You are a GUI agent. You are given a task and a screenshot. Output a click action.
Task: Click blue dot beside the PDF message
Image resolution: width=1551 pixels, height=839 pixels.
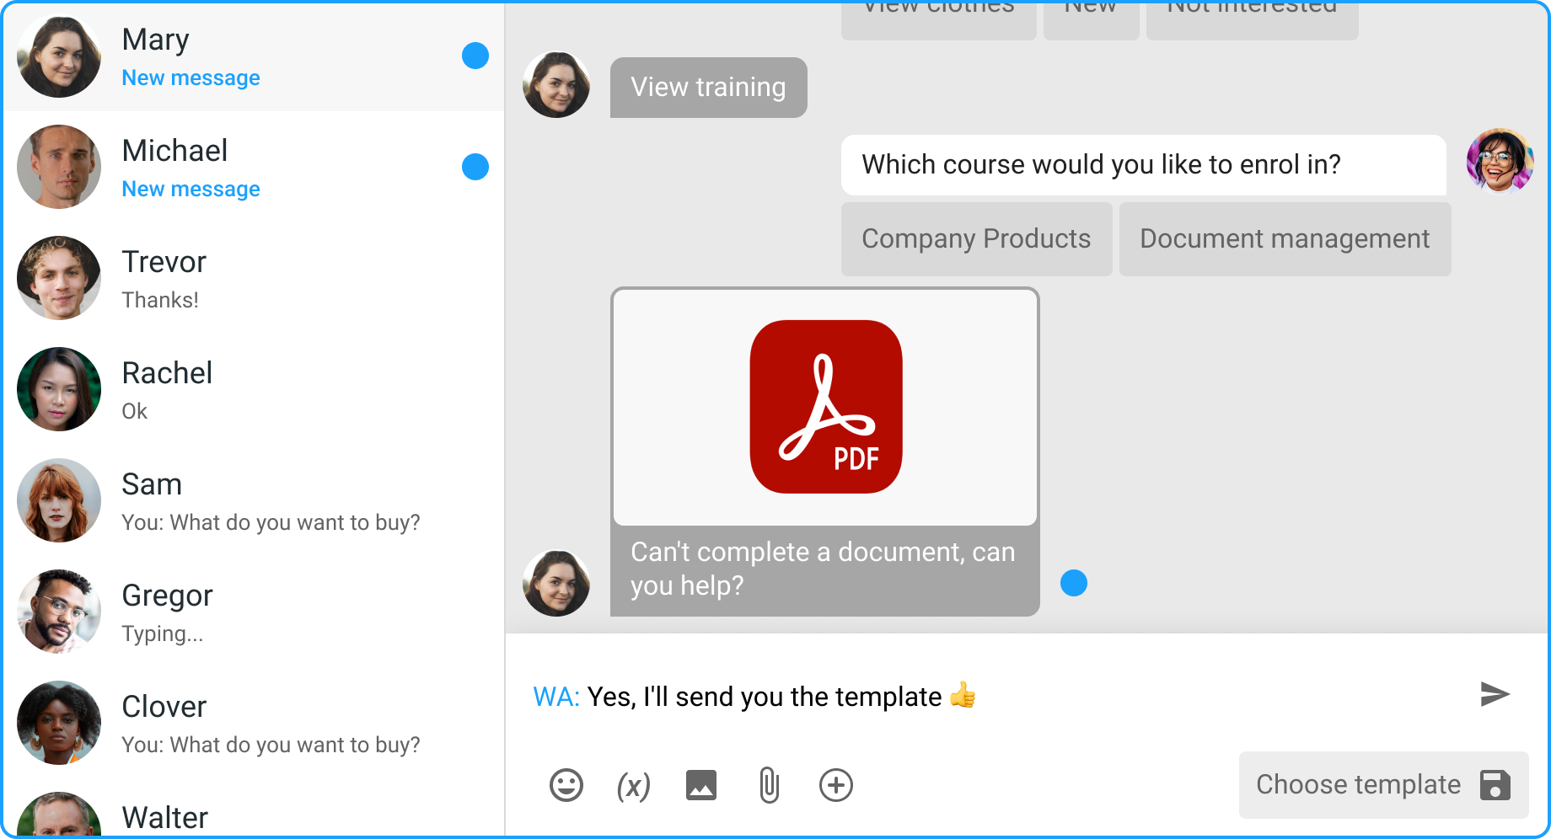1074,583
